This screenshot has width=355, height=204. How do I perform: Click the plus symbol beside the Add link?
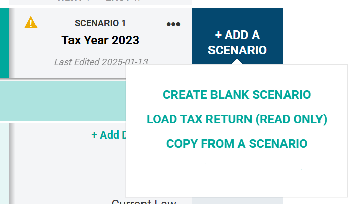point(94,134)
